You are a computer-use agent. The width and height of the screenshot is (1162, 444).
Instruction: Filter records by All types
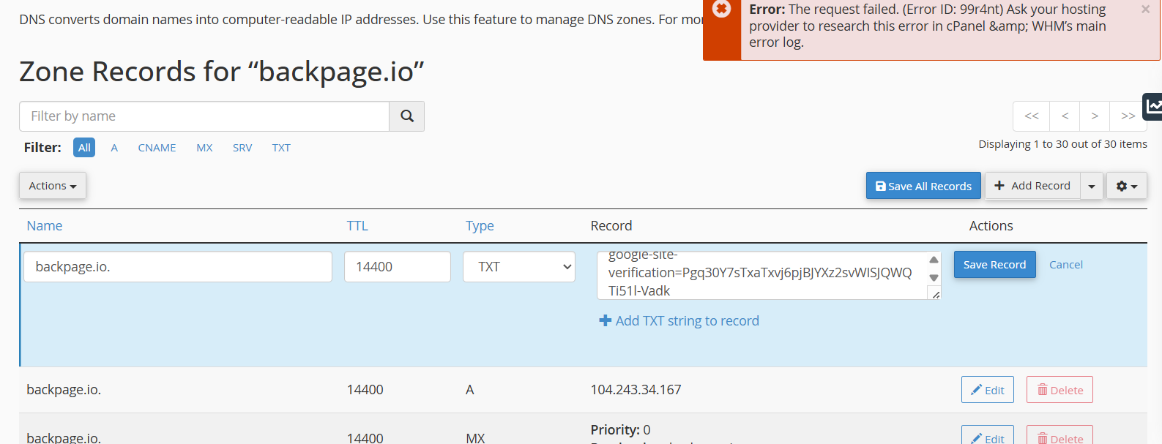pyautogui.click(x=85, y=148)
